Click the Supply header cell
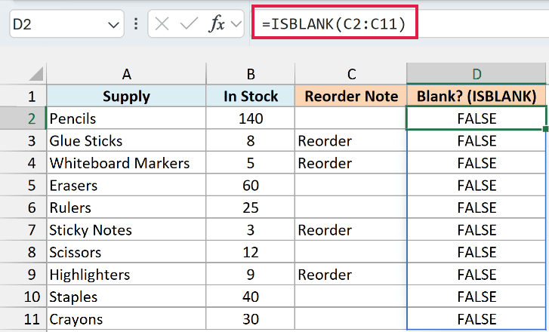Image resolution: width=549 pixels, height=332 pixels. pyautogui.click(x=126, y=97)
